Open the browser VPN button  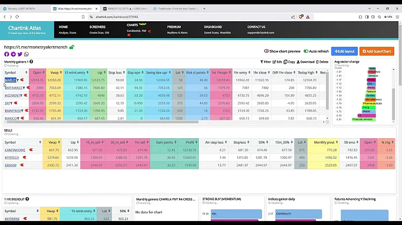pyautogui.click(x=388, y=17)
